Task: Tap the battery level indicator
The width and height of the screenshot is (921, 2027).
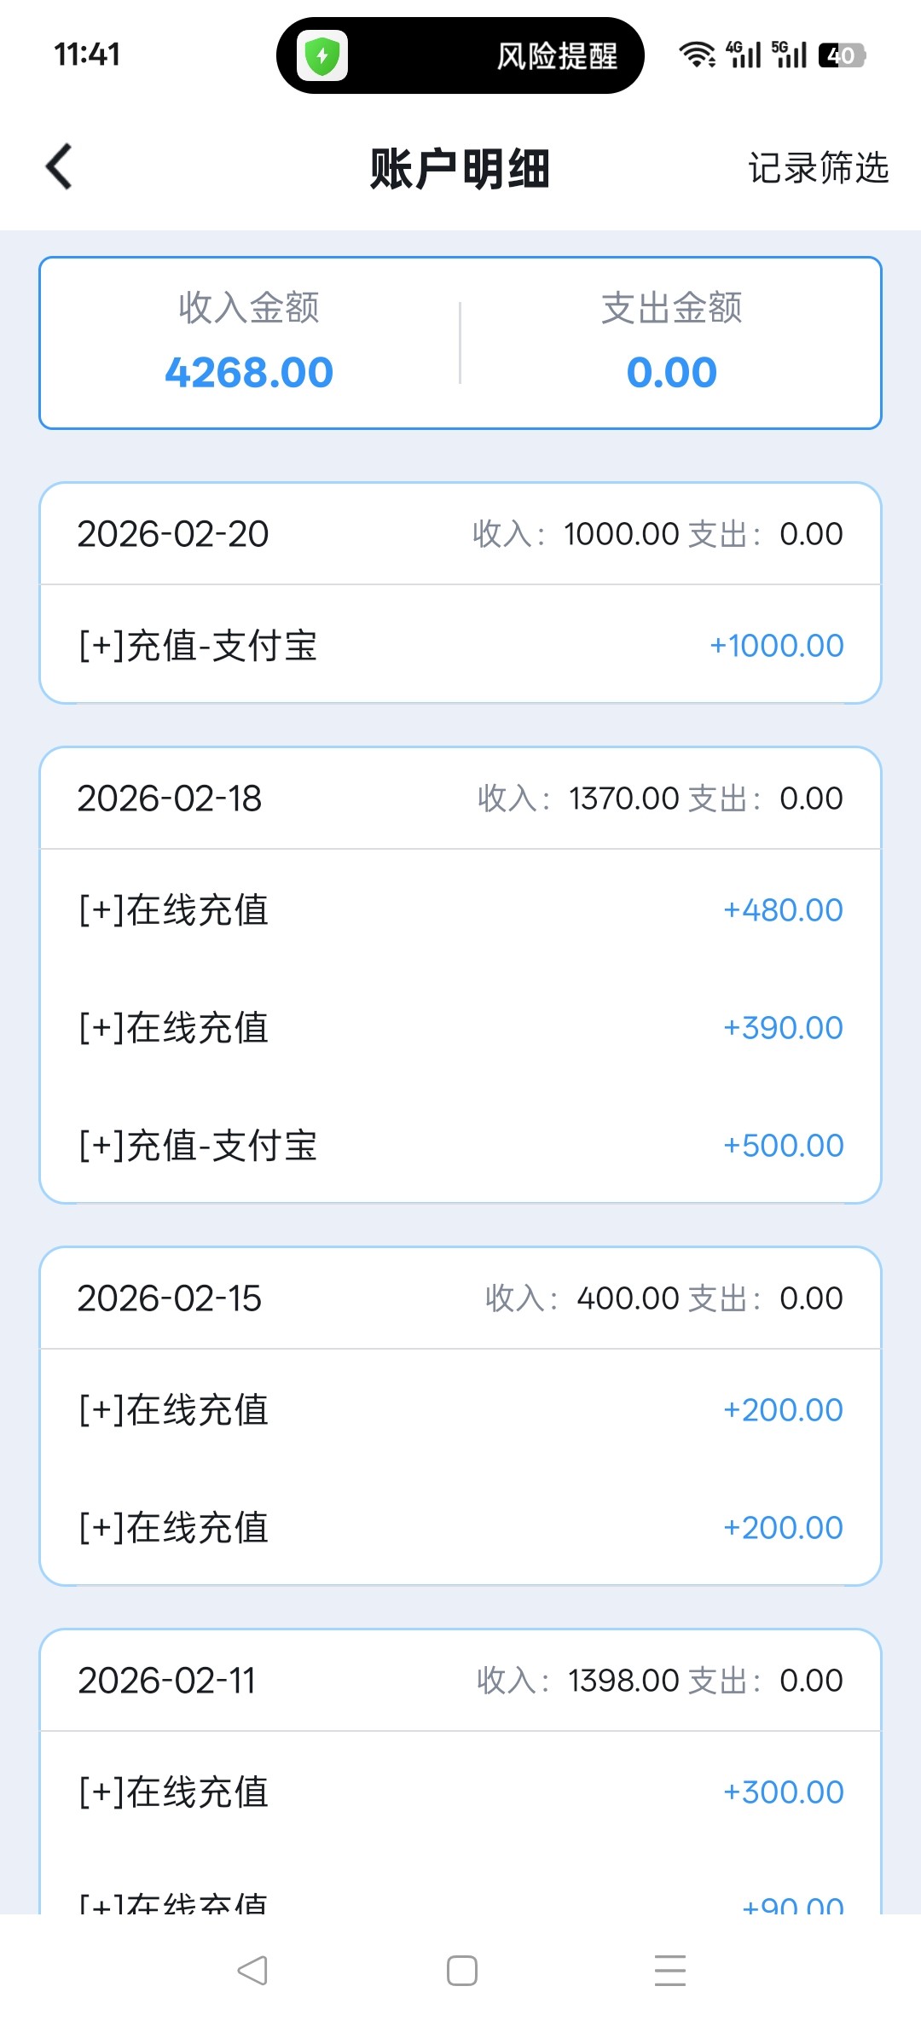Action: click(842, 55)
